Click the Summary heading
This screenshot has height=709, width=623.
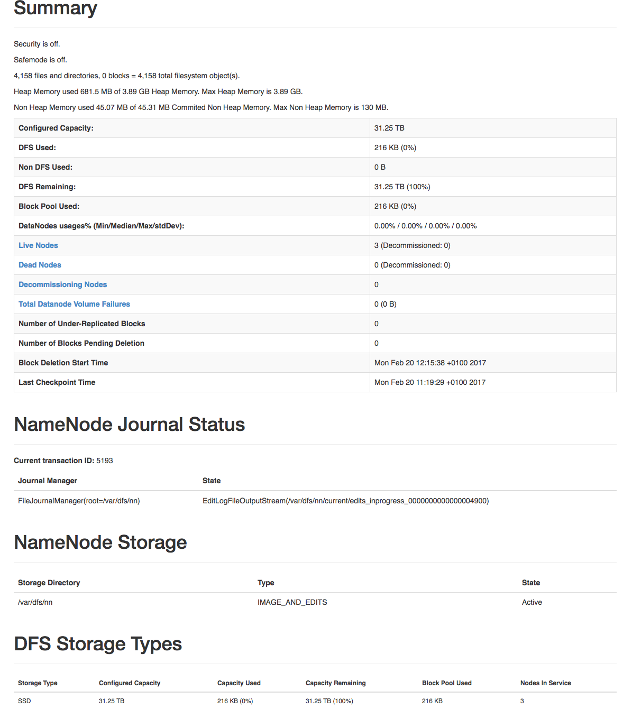pos(55,9)
